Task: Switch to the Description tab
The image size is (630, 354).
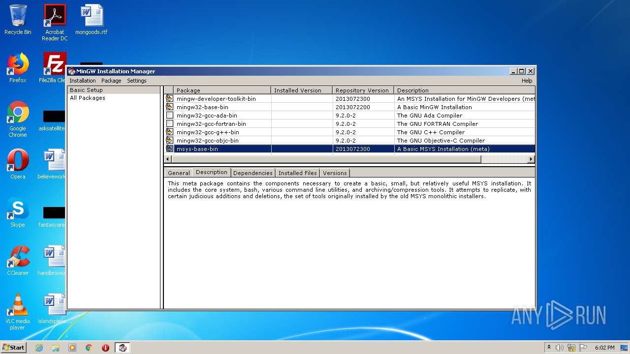Action: (211, 172)
